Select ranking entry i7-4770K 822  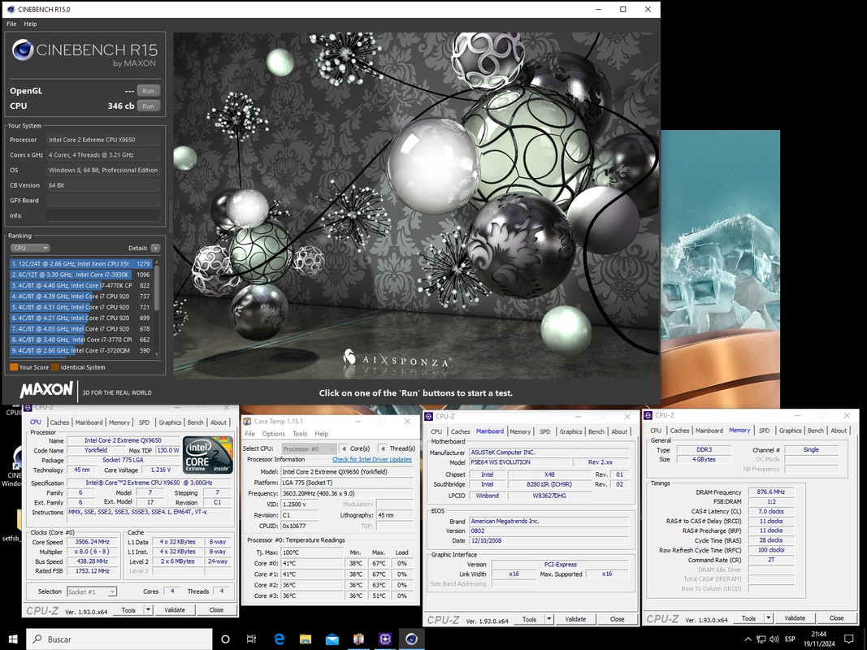tap(80, 285)
